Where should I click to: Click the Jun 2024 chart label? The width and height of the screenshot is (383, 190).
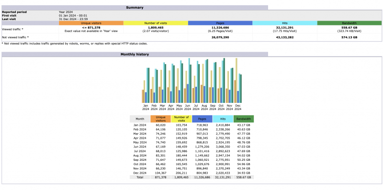pos(187,108)
